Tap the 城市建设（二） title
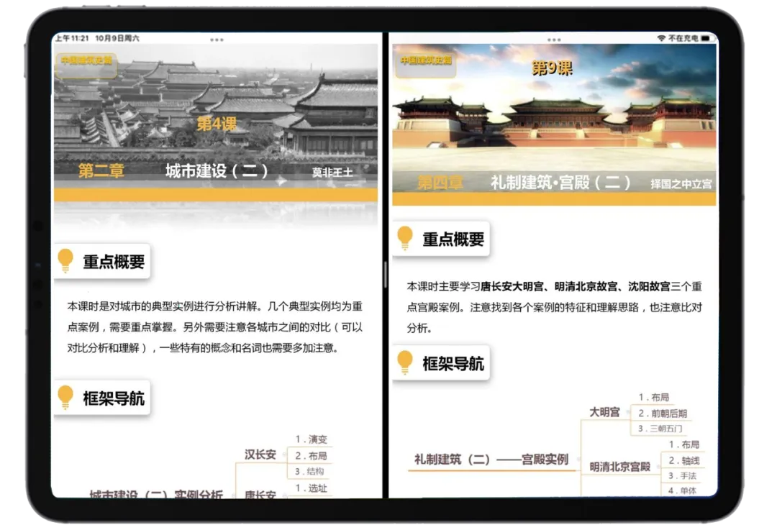The image size is (777, 530). (x=217, y=171)
